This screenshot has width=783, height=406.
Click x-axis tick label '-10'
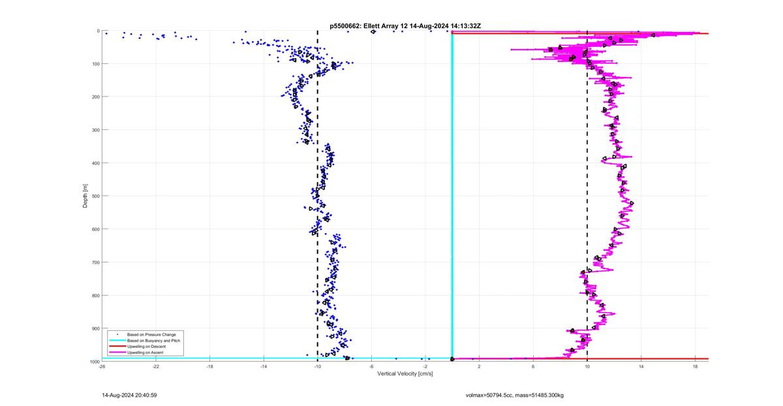[318, 367]
